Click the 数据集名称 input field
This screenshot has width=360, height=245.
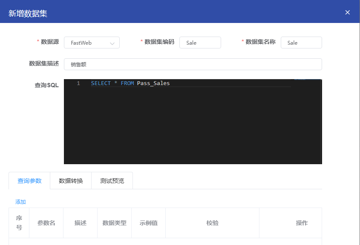pyautogui.click(x=301, y=43)
